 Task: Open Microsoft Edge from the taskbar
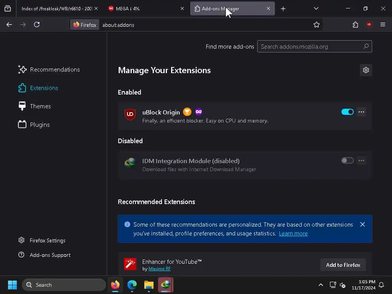[132, 285]
